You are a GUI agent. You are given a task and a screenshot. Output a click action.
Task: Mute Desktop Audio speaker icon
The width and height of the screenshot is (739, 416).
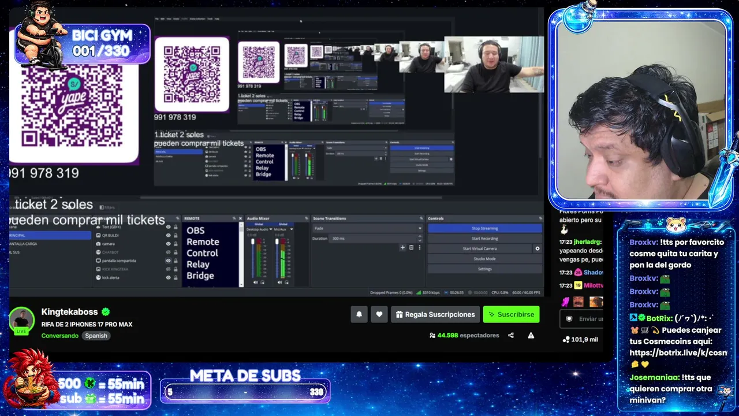pyautogui.click(x=255, y=282)
